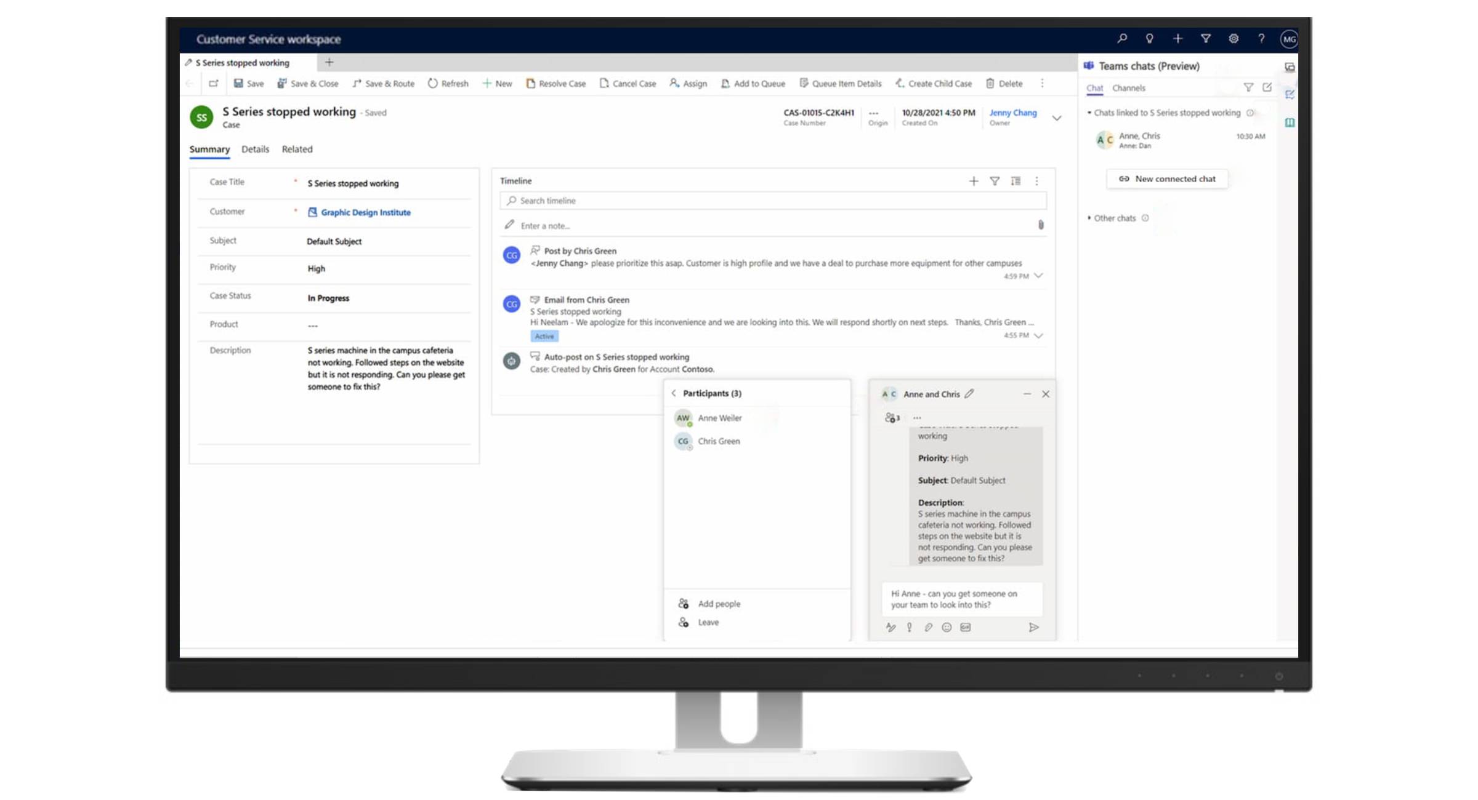This screenshot has height=800, width=1478.
Task: Click the MG user avatar
Action: click(1289, 39)
